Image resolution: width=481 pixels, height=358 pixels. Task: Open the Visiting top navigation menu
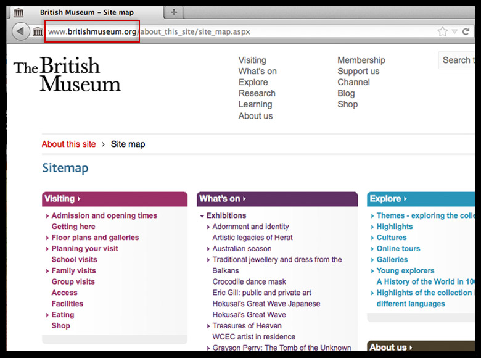pyautogui.click(x=252, y=60)
